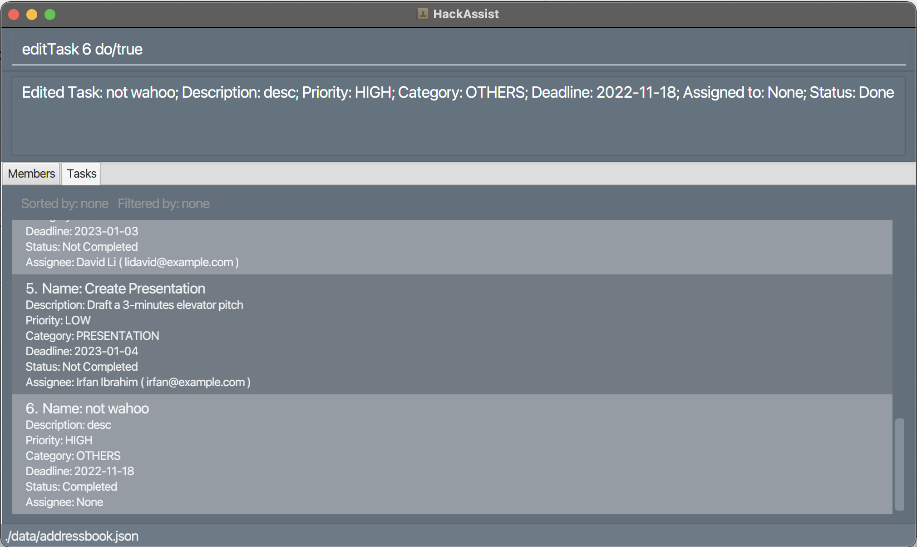Click the task list vertical scrollbar
Screen dimensions: 917x547
(899, 464)
